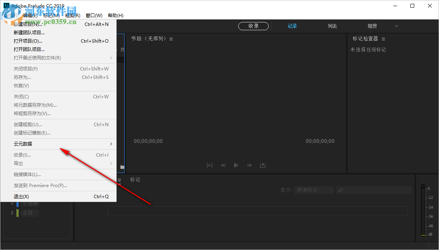The image size is (439, 250).
Task: Open the 显示 filter dropdown showing 所有标记
Action: 314,190
